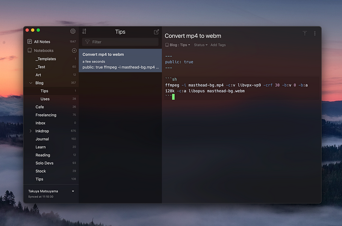Collapse the Blog notebook
The image size is (342, 226).
tap(31, 83)
